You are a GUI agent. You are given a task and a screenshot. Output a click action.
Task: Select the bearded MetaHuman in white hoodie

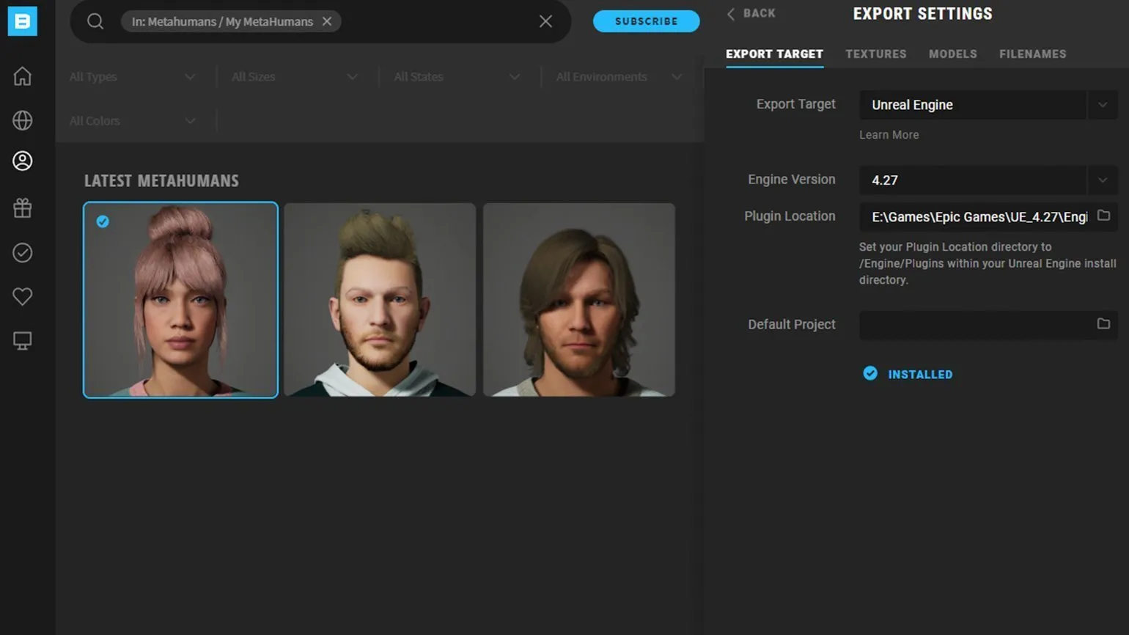[x=380, y=300]
